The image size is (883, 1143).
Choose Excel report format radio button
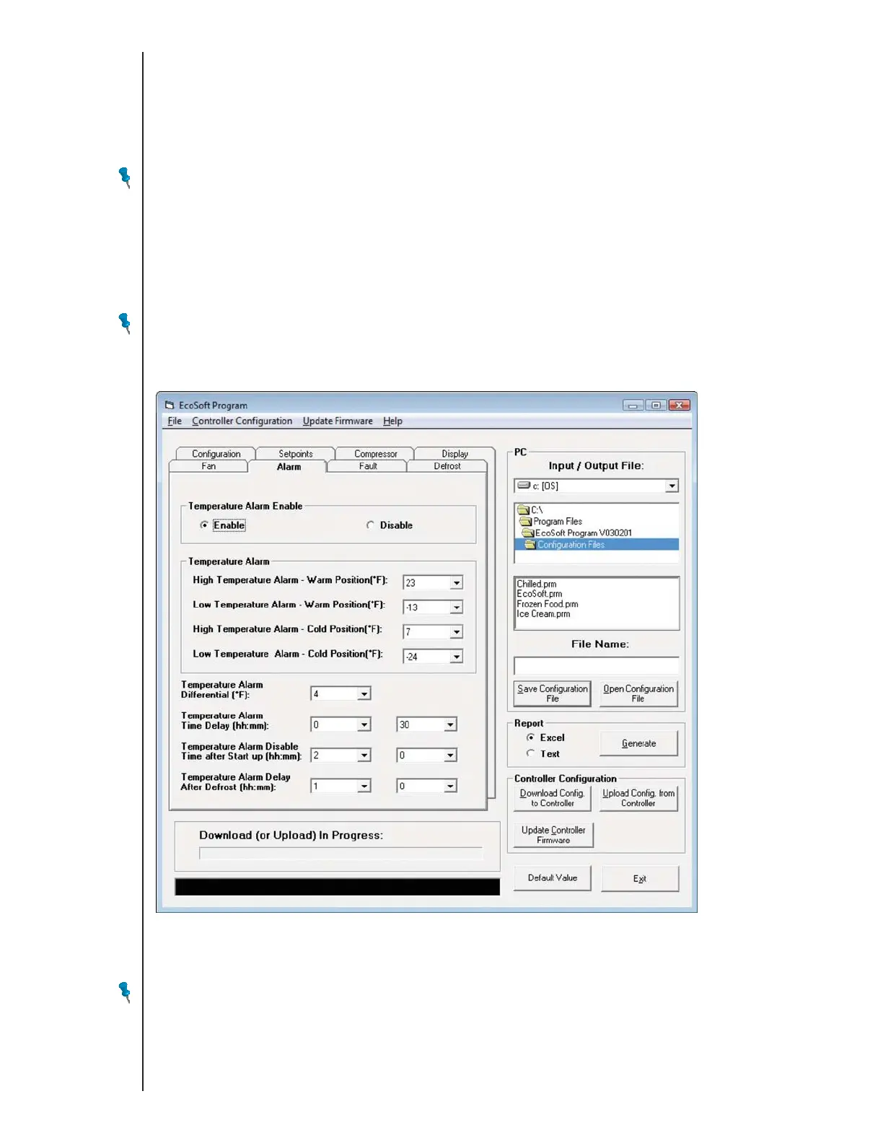coord(531,737)
